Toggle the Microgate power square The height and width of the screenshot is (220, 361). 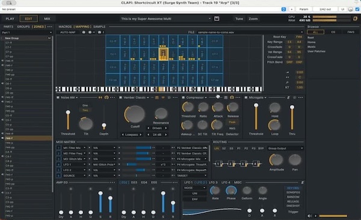(x=246, y=97)
